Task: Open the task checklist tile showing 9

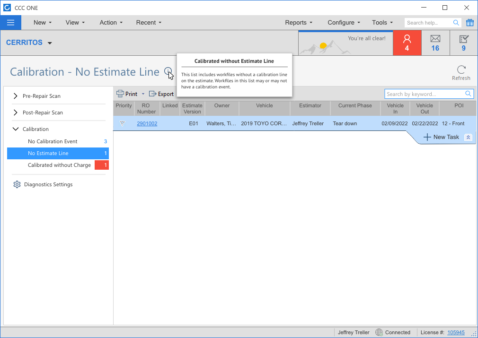Action: click(464, 43)
